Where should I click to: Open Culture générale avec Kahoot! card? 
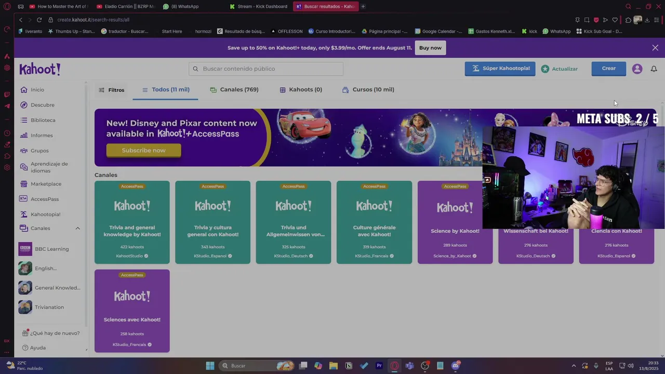click(374, 222)
